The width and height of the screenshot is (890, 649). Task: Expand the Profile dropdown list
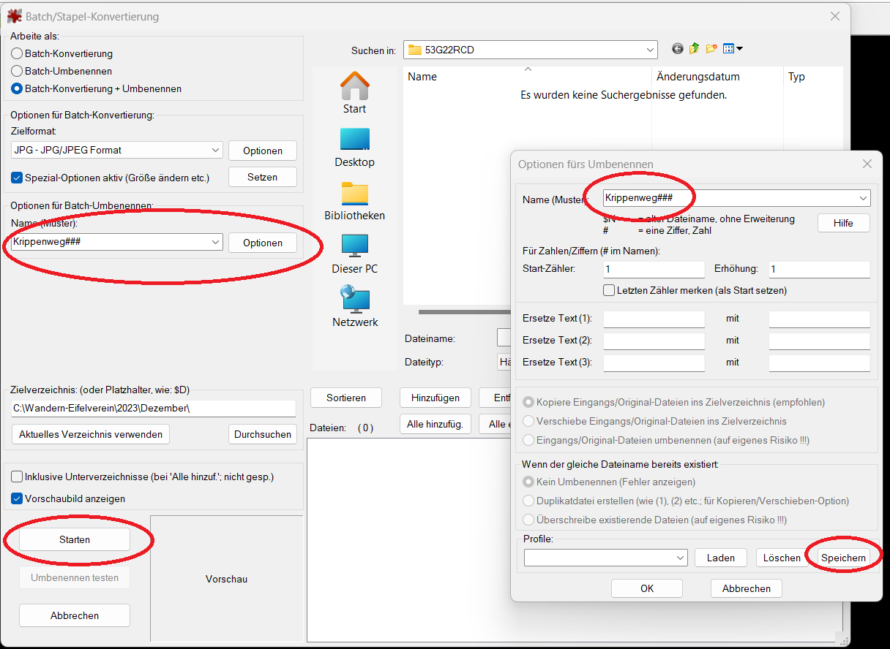(605, 558)
